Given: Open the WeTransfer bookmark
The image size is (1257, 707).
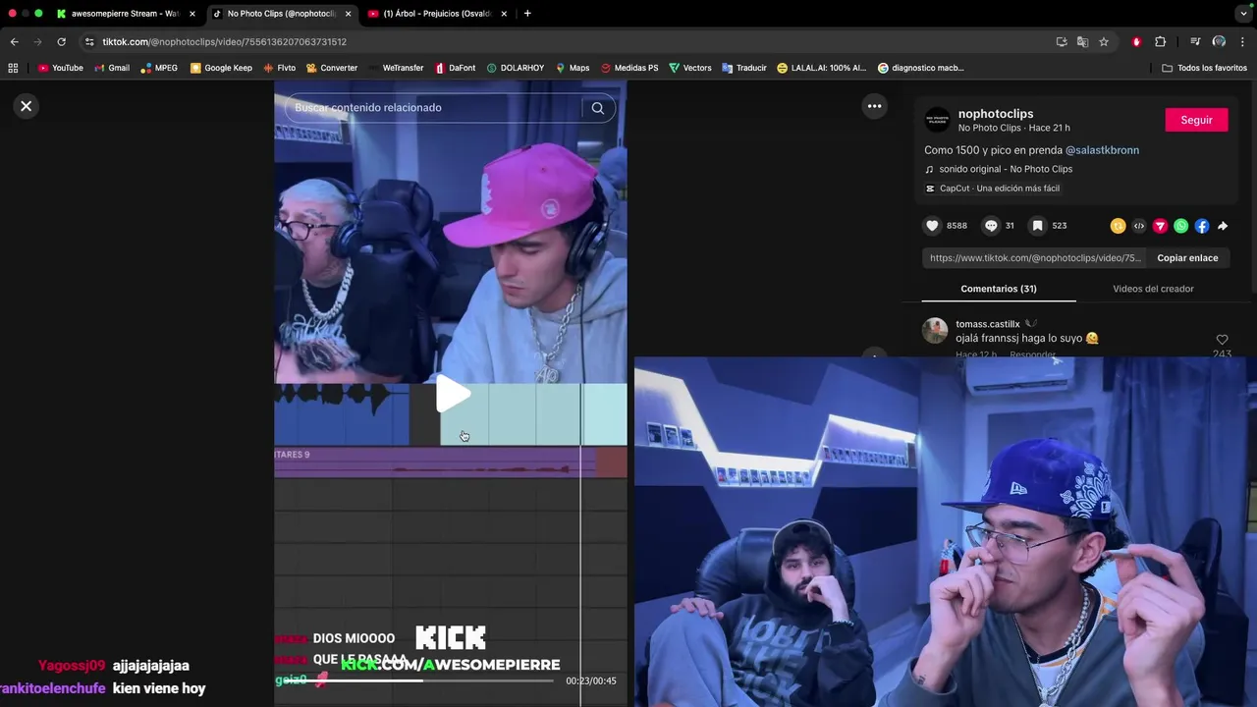Looking at the screenshot, I should (x=396, y=68).
